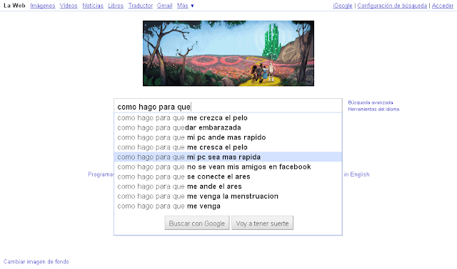This screenshot has height=269, width=457.
Task: Open Gmail from top bar
Action: 165,6
